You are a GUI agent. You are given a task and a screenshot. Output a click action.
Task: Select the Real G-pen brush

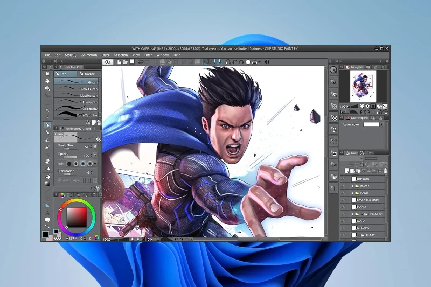point(76,88)
